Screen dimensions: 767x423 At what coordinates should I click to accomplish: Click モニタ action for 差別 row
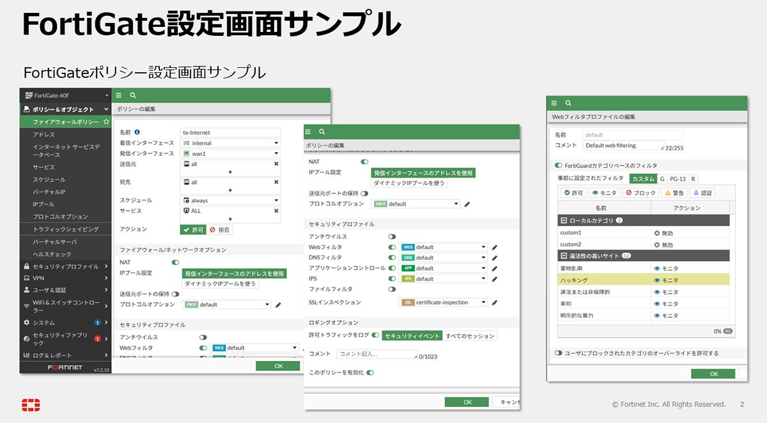[x=666, y=304]
